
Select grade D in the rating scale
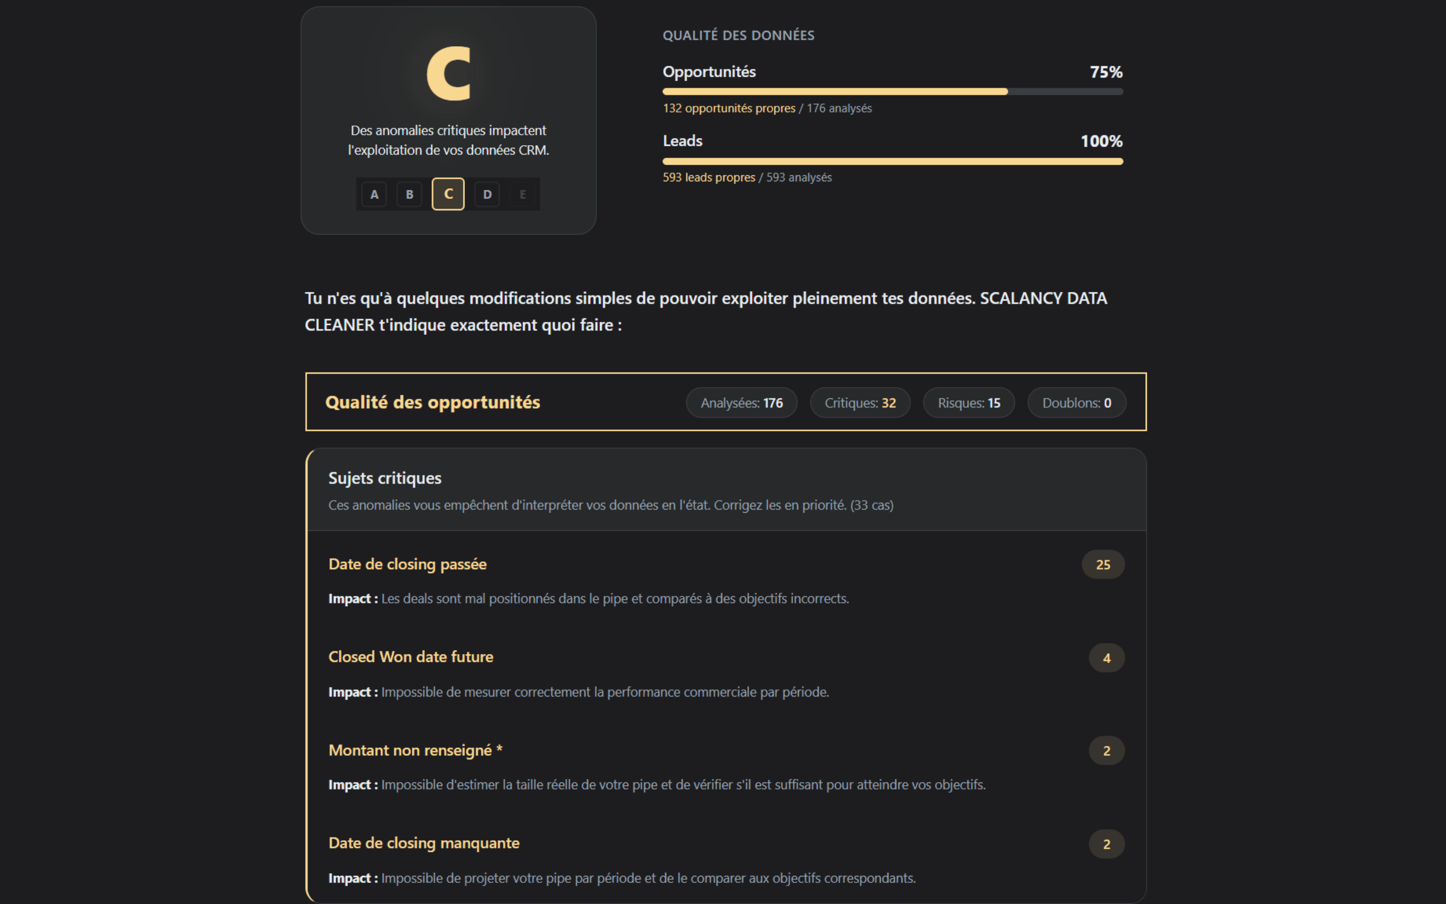pos(487,194)
